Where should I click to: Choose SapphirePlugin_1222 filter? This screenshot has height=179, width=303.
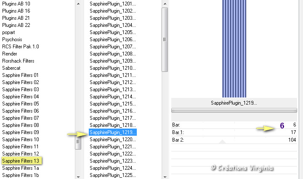pyautogui.click(x=113, y=153)
